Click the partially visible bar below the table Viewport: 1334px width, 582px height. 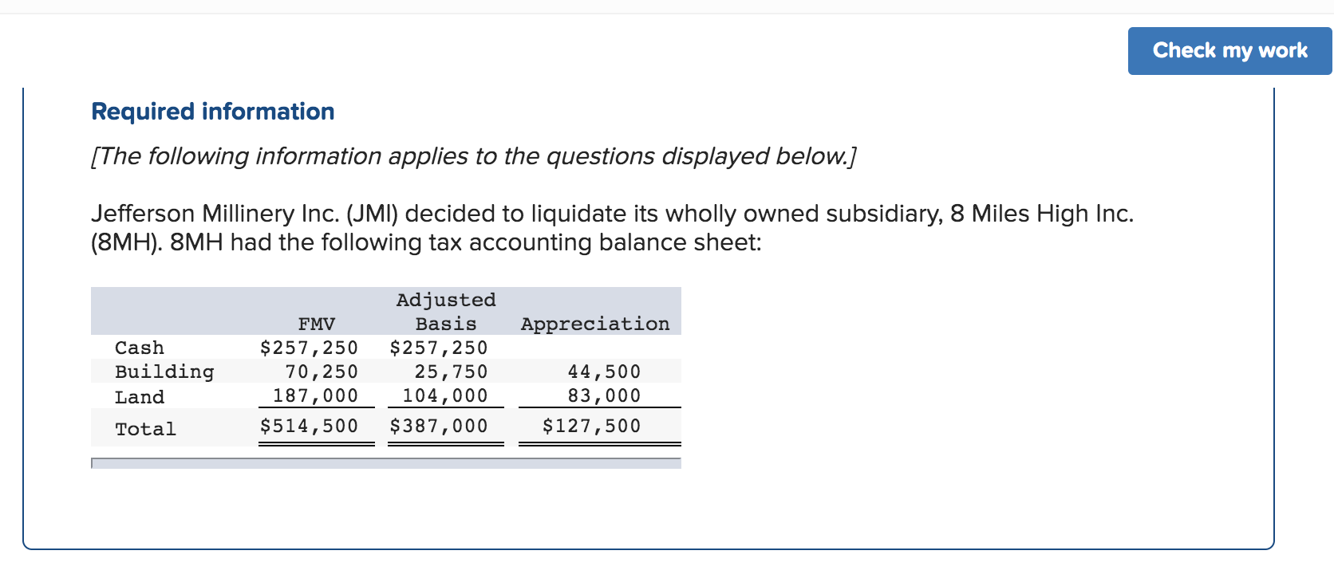386,464
